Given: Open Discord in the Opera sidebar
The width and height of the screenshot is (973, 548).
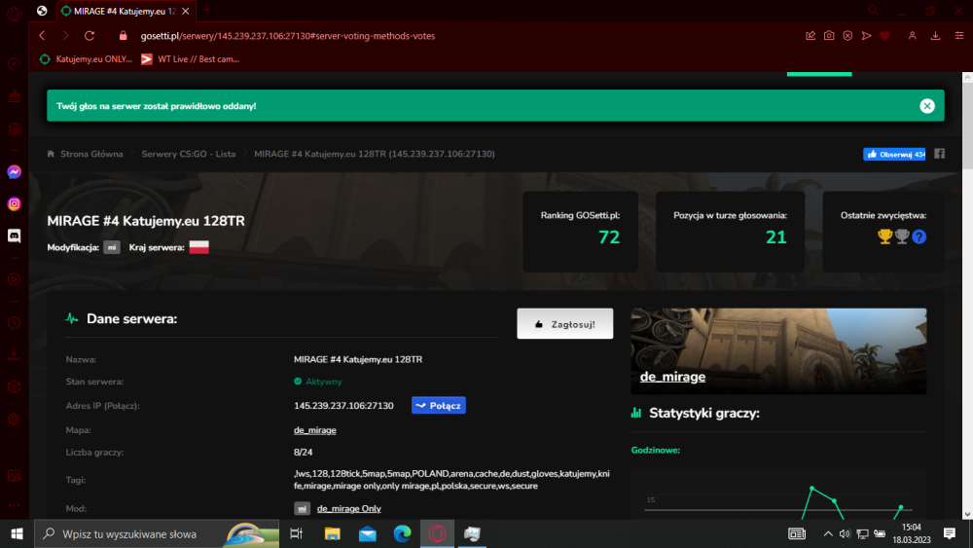Looking at the screenshot, I should click(15, 236).
